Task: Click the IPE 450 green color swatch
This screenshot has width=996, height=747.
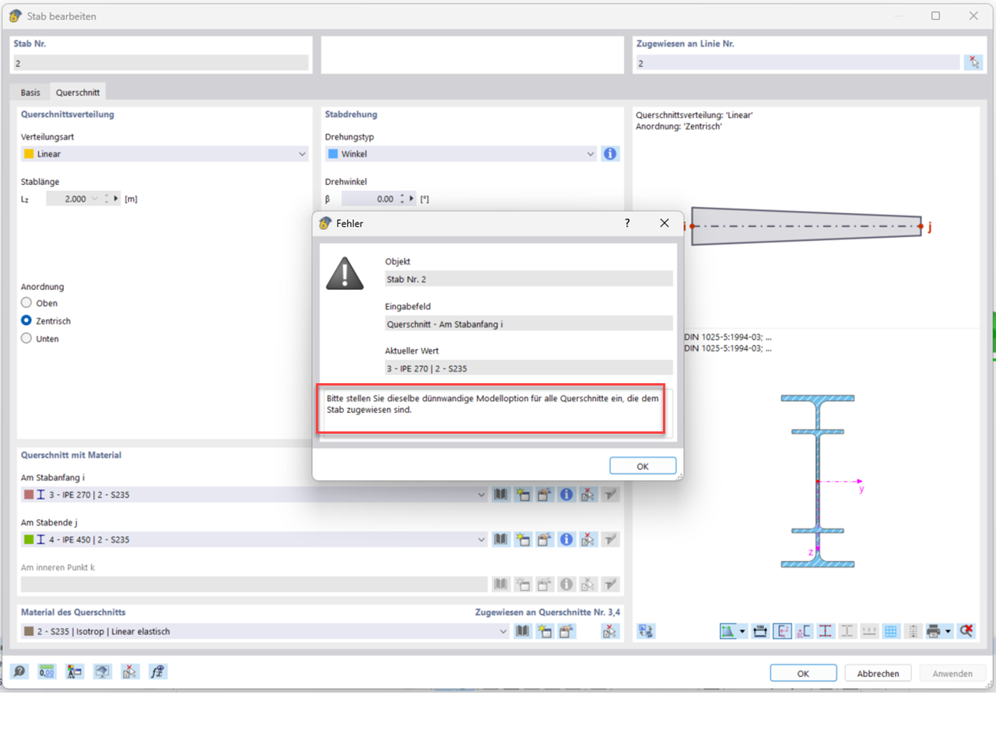Action: click(29, 539)
